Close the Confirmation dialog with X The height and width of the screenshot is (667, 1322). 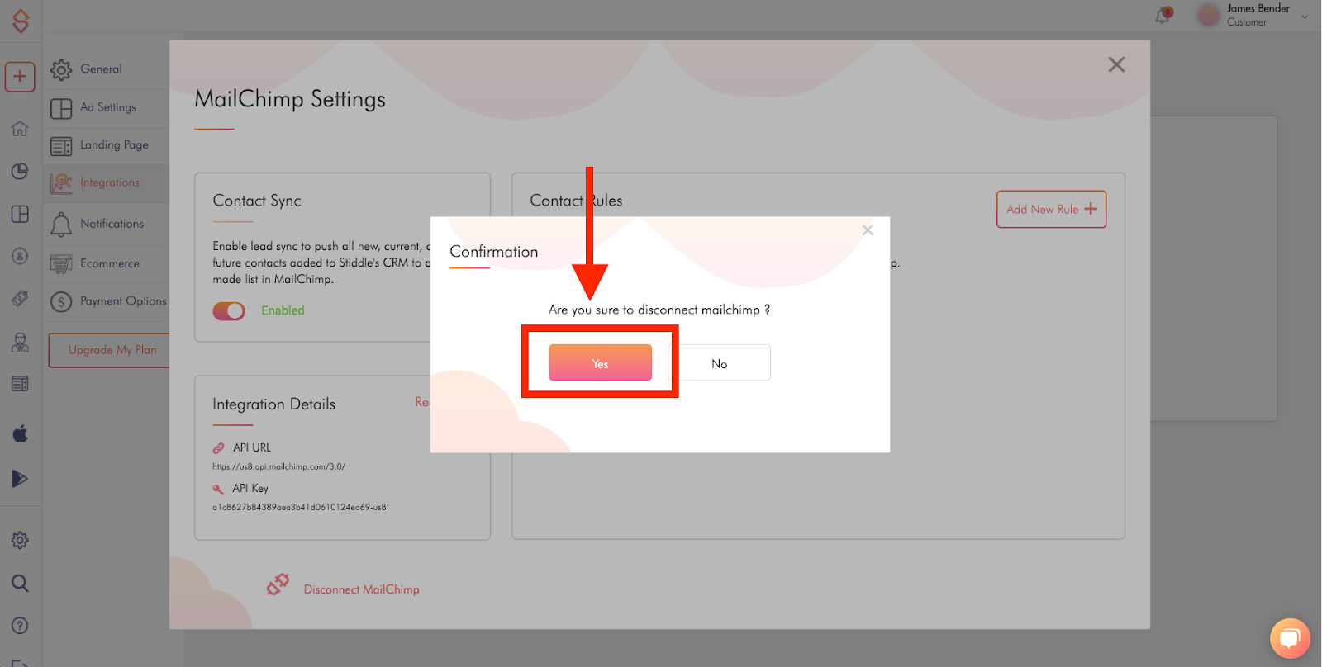[868, 230]
